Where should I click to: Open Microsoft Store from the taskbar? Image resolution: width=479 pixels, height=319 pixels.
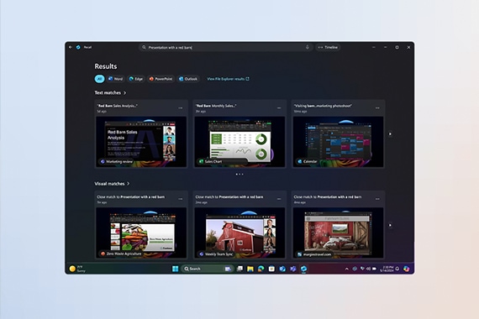(271, 269)
